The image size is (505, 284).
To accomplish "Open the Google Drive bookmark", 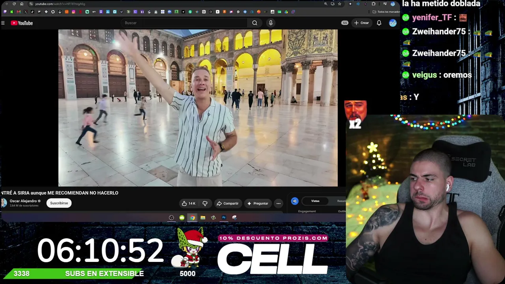I will [286, 12].
